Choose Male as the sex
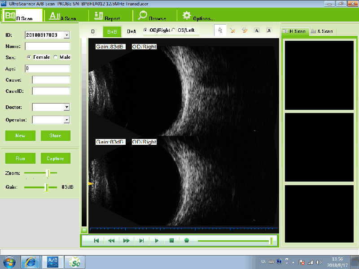The width and height of the screenshot is (359, 269). pyautogui.click(x=56, y=57)
